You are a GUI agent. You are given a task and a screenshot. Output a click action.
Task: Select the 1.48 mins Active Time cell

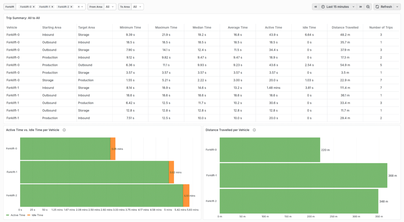[x=273, y=88]
